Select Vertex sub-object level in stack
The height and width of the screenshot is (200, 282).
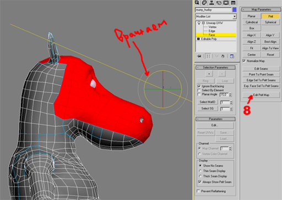click(x=212, y=27)
